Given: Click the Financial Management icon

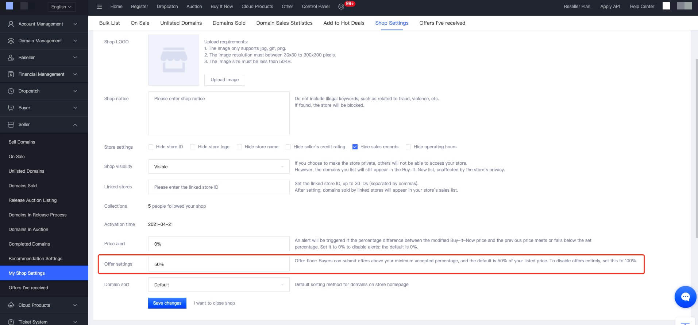Looking at the screenshot, I should coord(11,74).
